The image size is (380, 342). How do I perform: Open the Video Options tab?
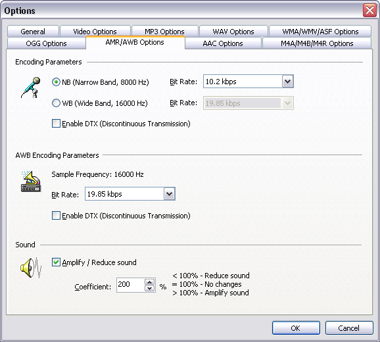pyautogui.click(x=95, y=32)
